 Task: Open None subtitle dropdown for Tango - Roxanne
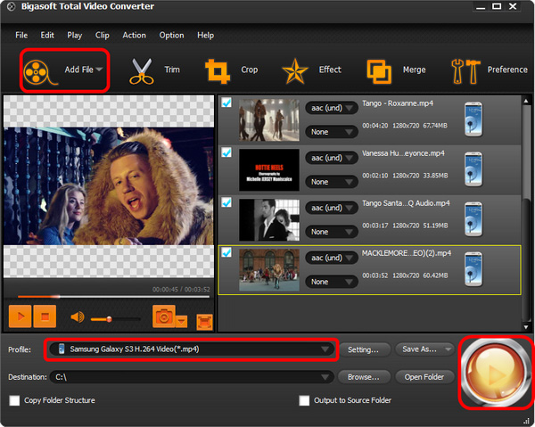click(x=332, y=132)
